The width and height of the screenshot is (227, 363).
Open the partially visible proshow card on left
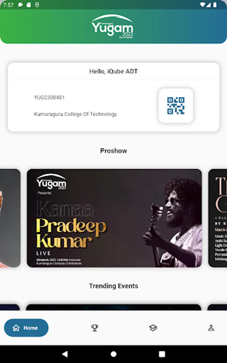coord(10,218)
